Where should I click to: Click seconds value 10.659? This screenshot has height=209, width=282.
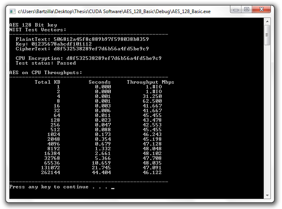pos(101,163)
